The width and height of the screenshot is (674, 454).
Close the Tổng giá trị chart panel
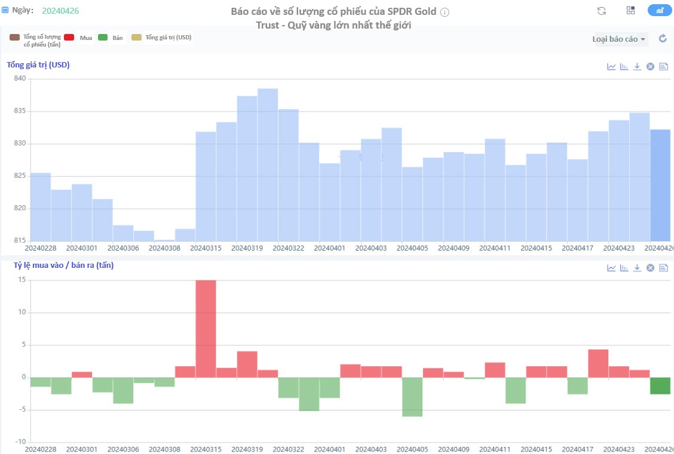click(650, 66)
